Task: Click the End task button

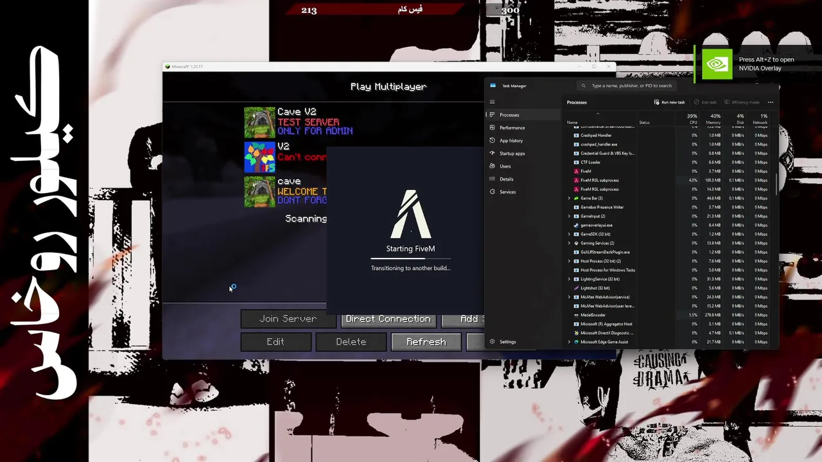Action: click(704, 102)
